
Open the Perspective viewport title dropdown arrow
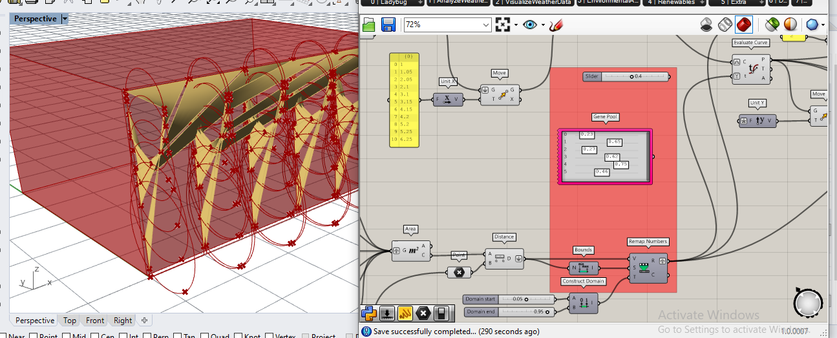pos(65,19)
